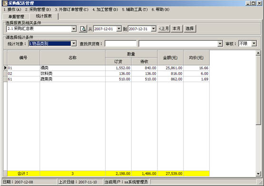264x186 pixels.
Task: Select the 酒类 name cell
Action: pyautogui.click(x=73, y=68)
